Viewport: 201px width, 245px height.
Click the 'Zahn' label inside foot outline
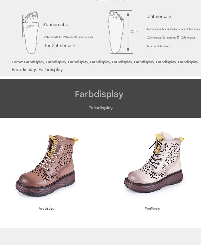tap(30, 26)
